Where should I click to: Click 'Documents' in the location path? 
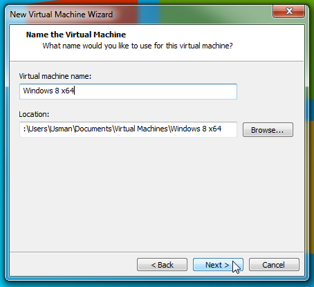pyautogui.click(x=93, y=129)
